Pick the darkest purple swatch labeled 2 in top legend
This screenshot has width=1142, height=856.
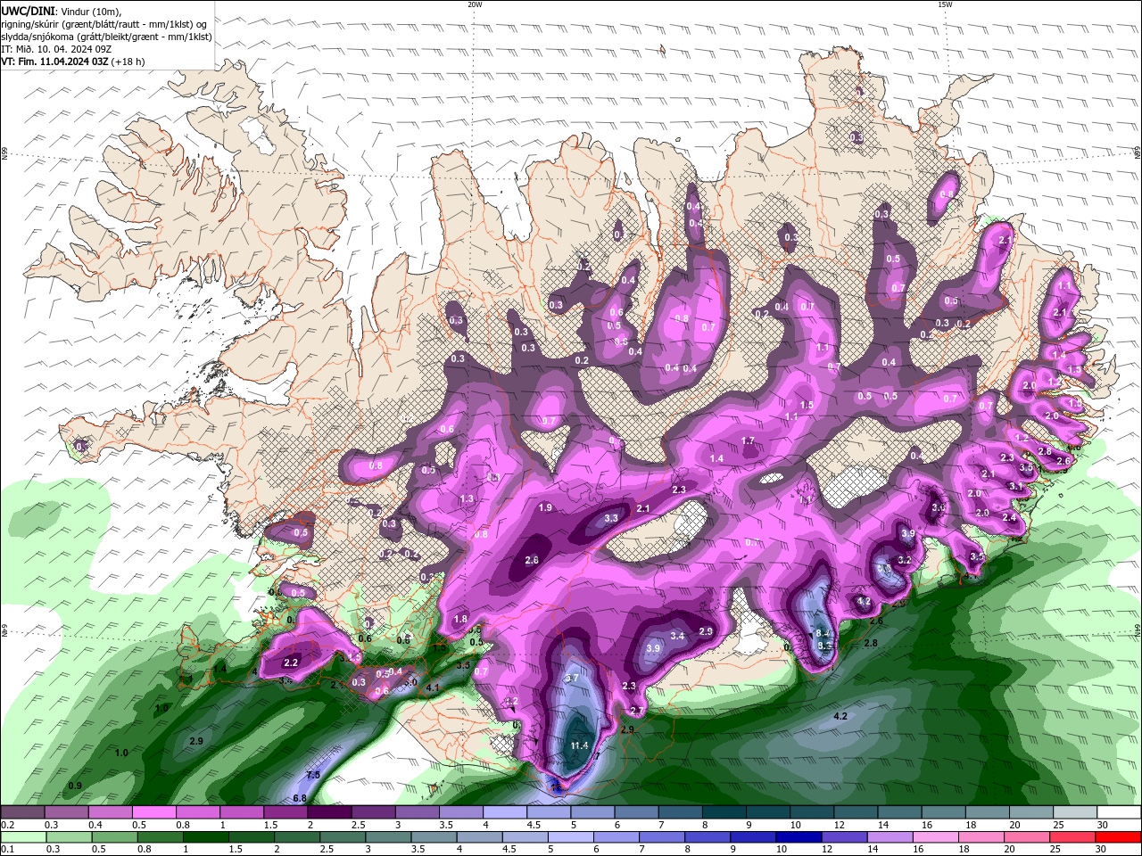[329, 812]
